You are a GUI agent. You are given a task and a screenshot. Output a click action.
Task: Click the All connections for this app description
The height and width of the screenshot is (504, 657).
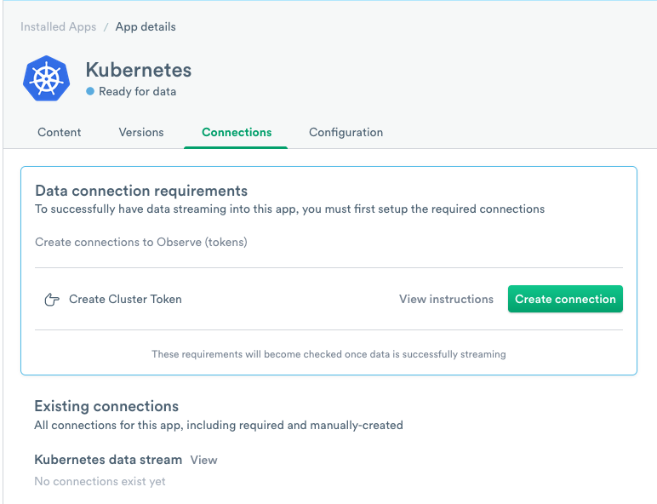point(219,425)
